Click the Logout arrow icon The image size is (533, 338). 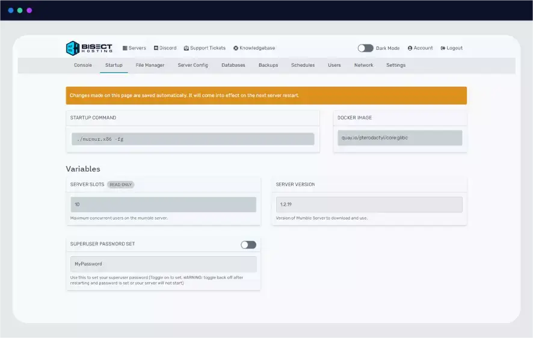coord(443,48)
